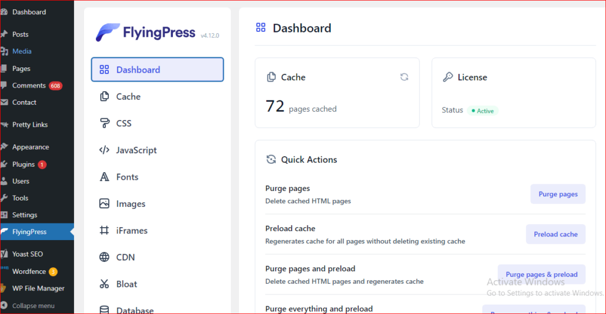Go to WordPress Dashboard menu item

coord(37,12)
